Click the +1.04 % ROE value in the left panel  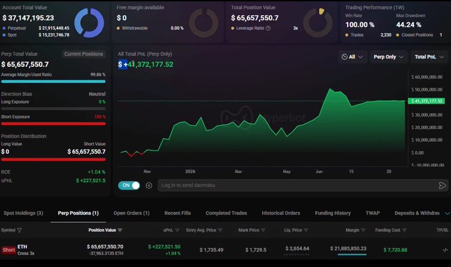pos(97,172)
